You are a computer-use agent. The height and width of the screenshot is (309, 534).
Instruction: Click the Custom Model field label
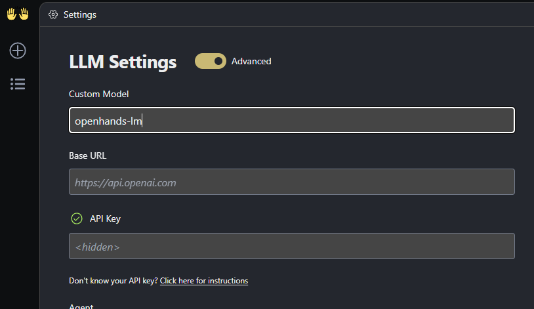pyautogui.click(x=99, y=94)
